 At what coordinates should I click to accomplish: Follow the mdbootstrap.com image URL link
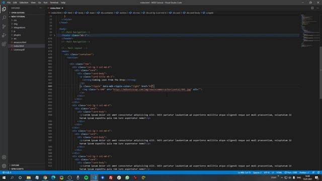coord(152,89)
